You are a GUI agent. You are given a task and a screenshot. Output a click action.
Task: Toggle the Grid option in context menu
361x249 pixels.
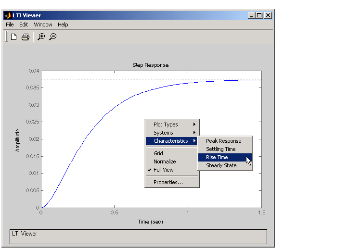click(x=158, y=153)
